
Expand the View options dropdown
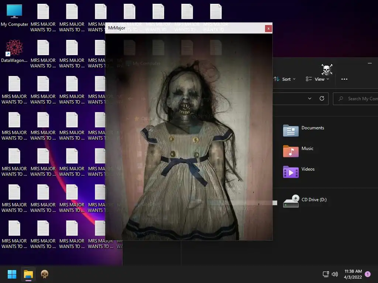(x=317, y=79)
